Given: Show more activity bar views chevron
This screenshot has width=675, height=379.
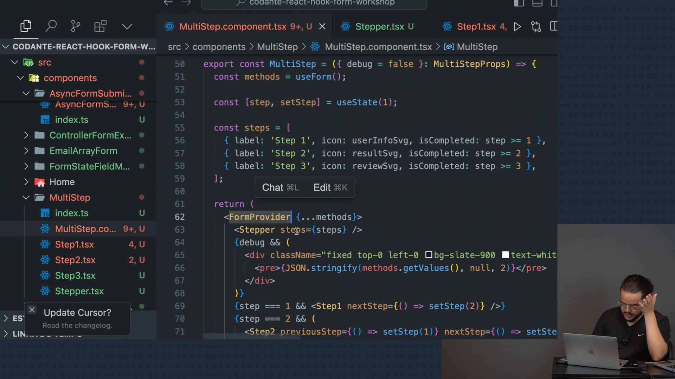Looking at the screenshot, I should pos(127,26).
